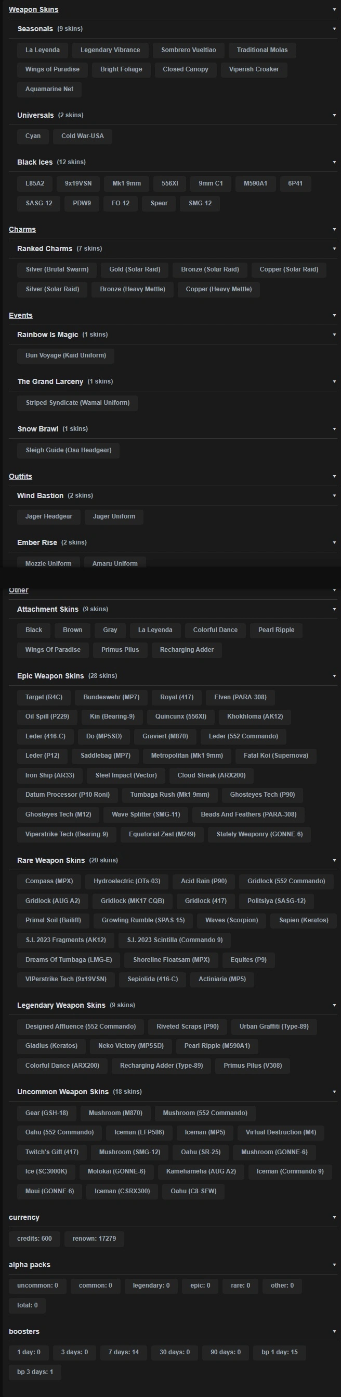Select Silver (Brutal Swarm) ranked charm
Viewport: 341px width, 1397px height.
pyautogui.click(x=57, y=269)
